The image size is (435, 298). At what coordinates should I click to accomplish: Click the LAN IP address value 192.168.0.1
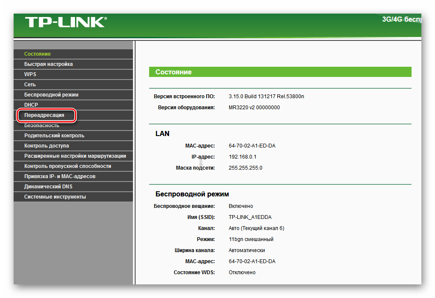[x=242, y=157]
